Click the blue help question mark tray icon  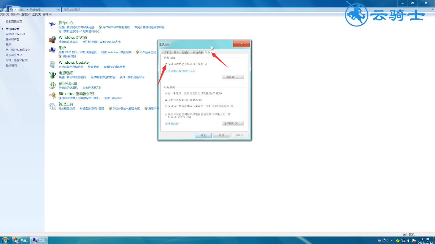coord(384,240)
